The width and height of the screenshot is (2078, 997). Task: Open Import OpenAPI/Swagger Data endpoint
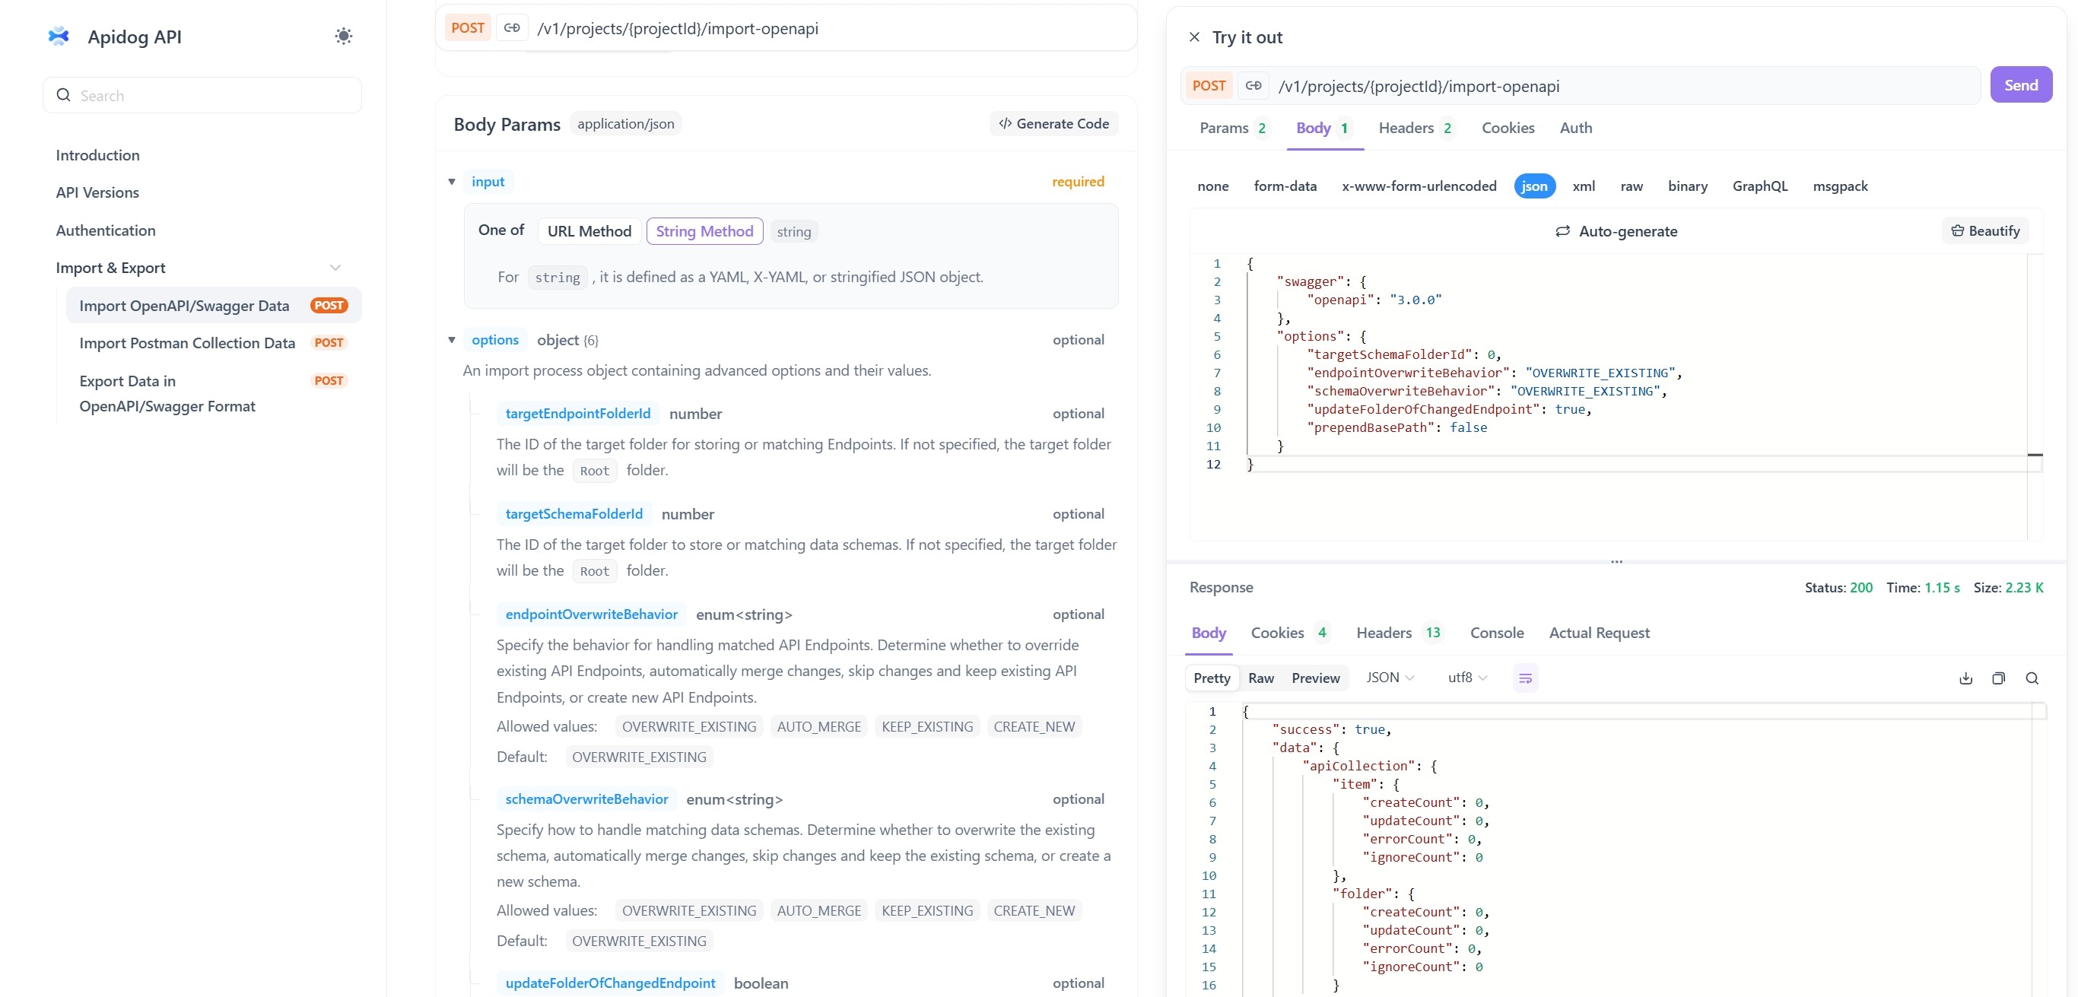coord(214,306)
